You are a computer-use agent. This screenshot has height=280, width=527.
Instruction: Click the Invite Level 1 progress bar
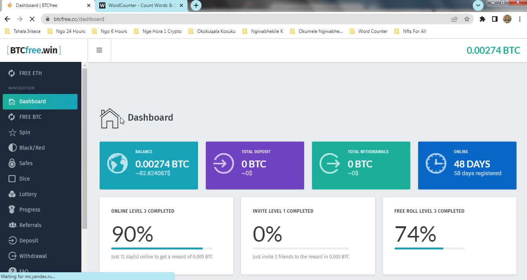click(x=301, y=248)
